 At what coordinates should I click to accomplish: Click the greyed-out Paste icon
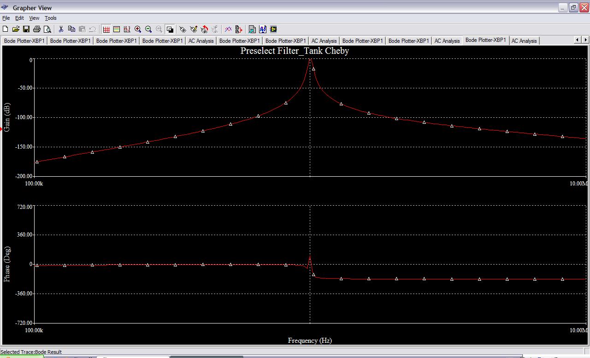pyautogui.click(x=82, y=29)
